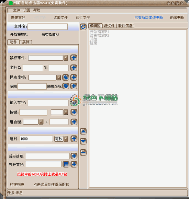Delete selected line with the minus icon
The height and width of the screenshot is (199, 189).
pos(83,152)
